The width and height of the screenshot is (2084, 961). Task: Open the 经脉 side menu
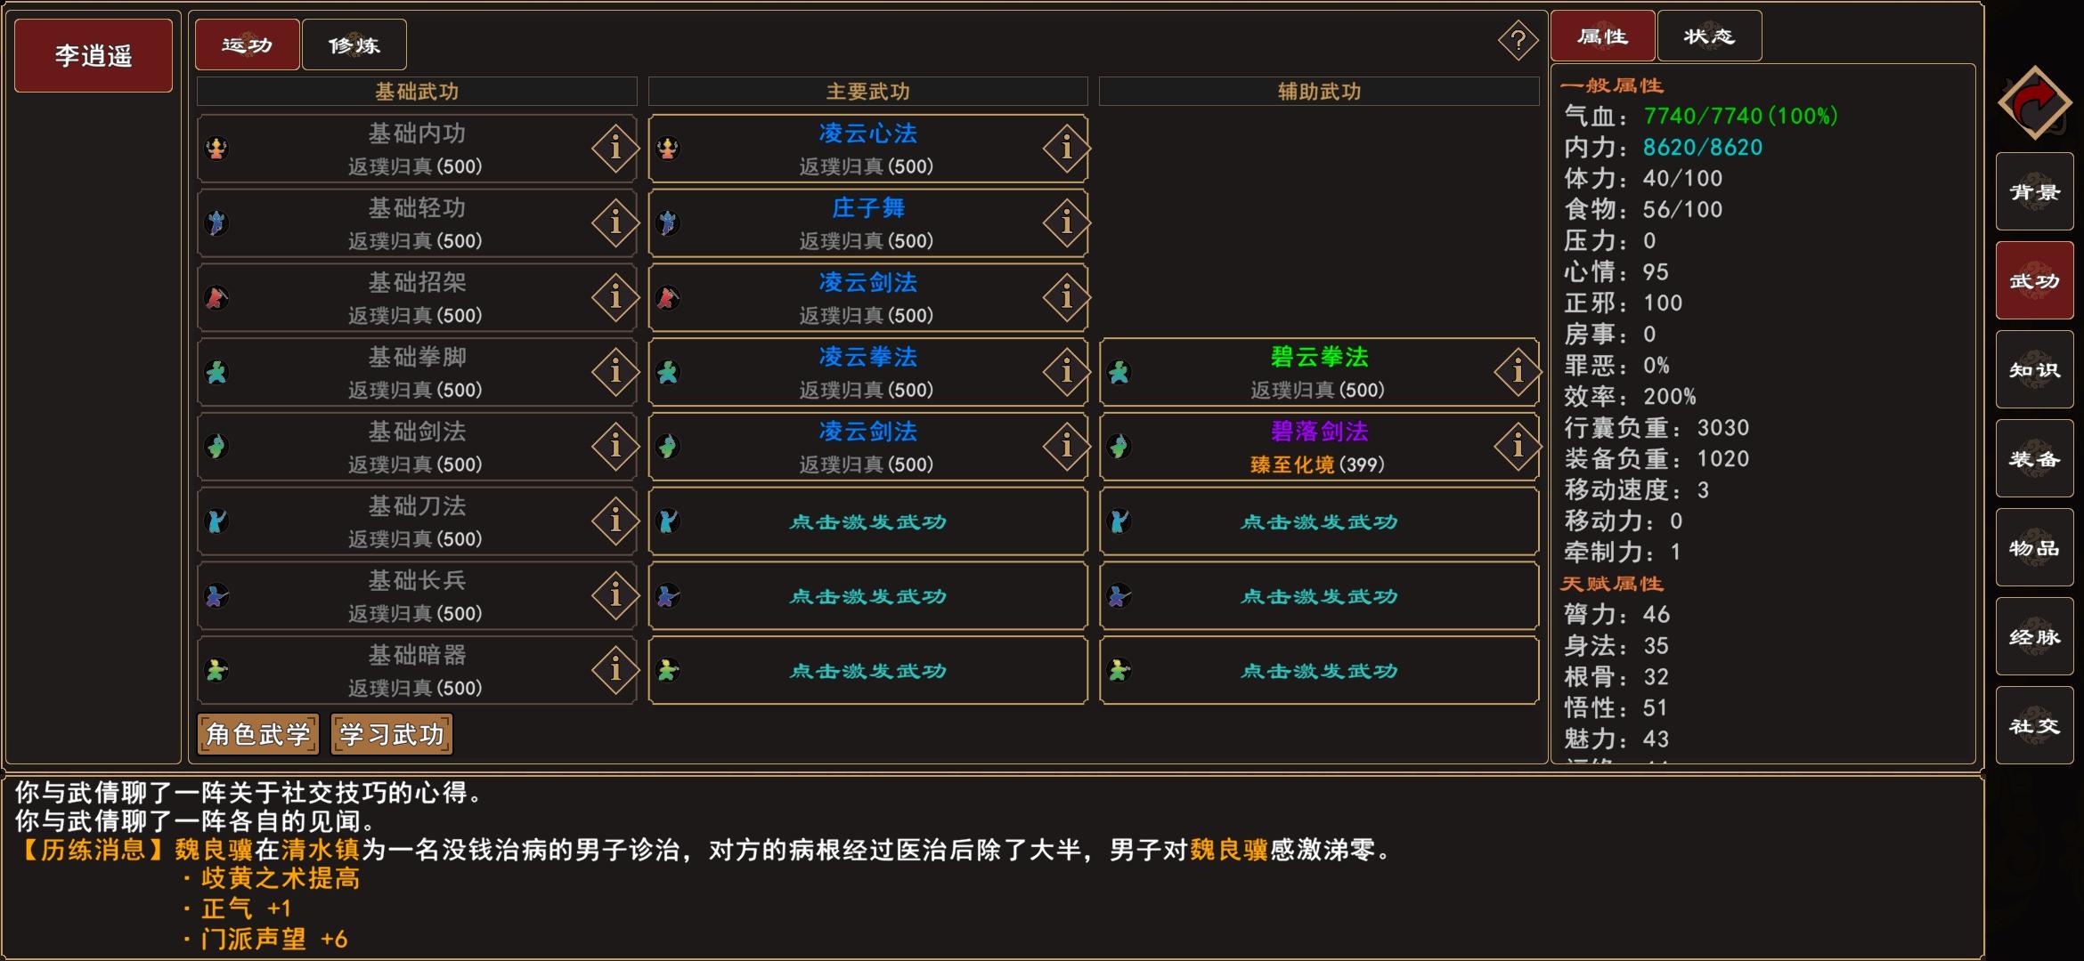tap(2035, 636)
